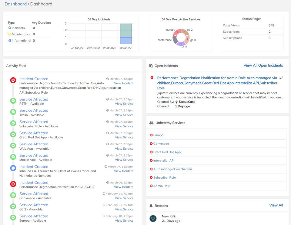
Task: Click the red Incident Created icon for March 07
Action: click(13, 80)
